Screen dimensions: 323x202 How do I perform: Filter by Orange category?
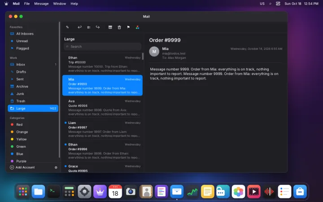click(33, 132)
